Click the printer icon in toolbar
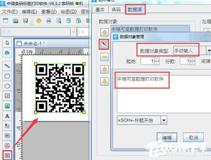Screen dimensions: 211x160 pyautogui.click(x=49, y=21)
